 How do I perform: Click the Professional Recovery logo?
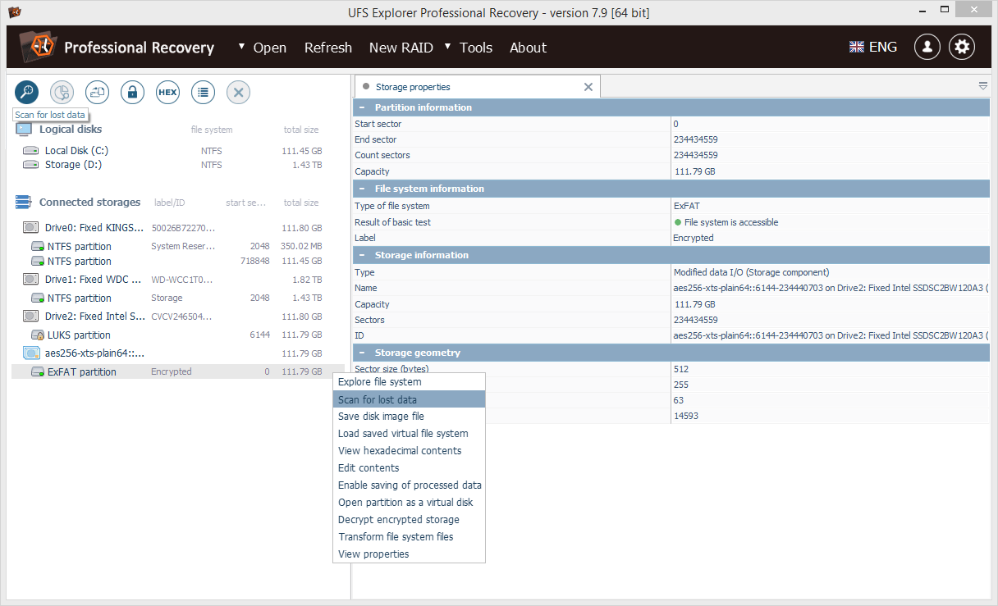[37, 47]
